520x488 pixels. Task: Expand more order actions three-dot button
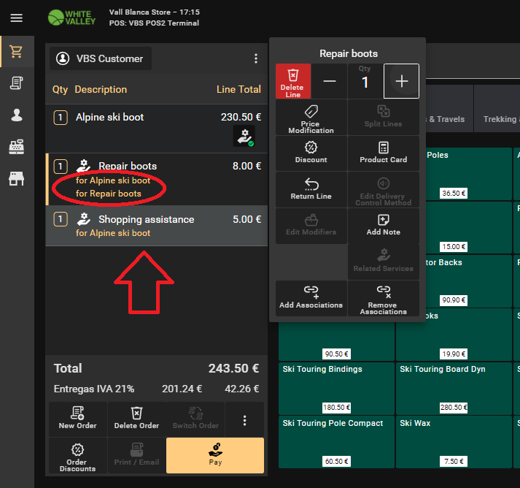tap(244, 420)
